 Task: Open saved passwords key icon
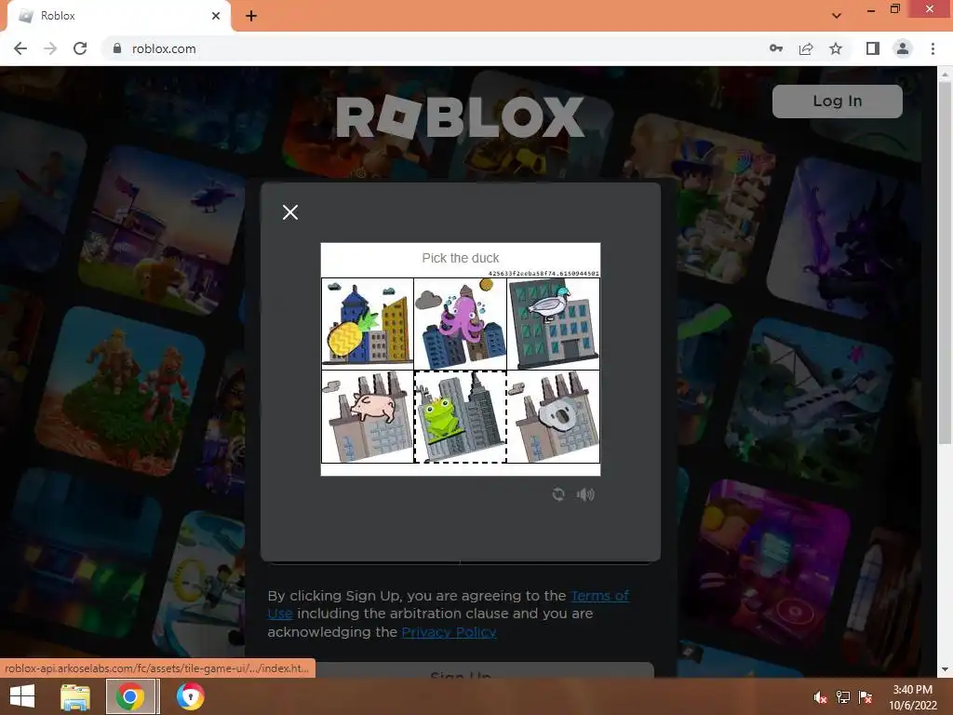775,48
